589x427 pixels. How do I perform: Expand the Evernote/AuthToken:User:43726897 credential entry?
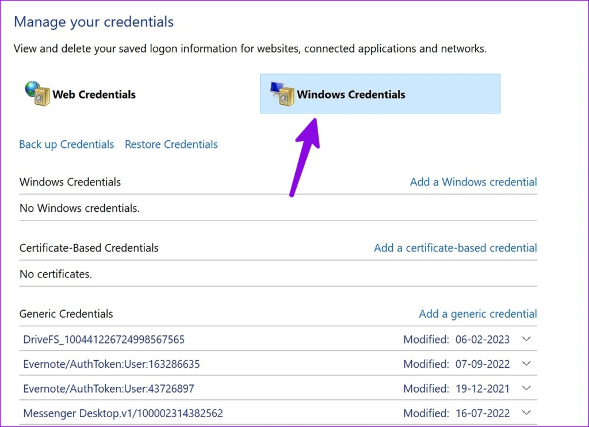tap(526, 388)
